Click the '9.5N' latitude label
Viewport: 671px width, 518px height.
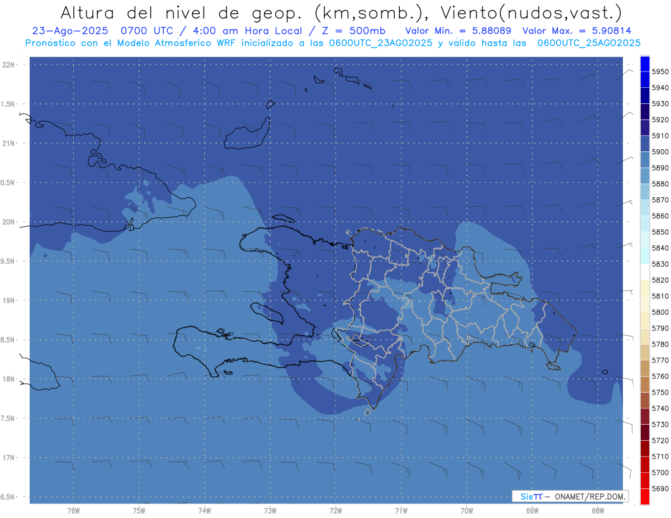tap(8, 261)
